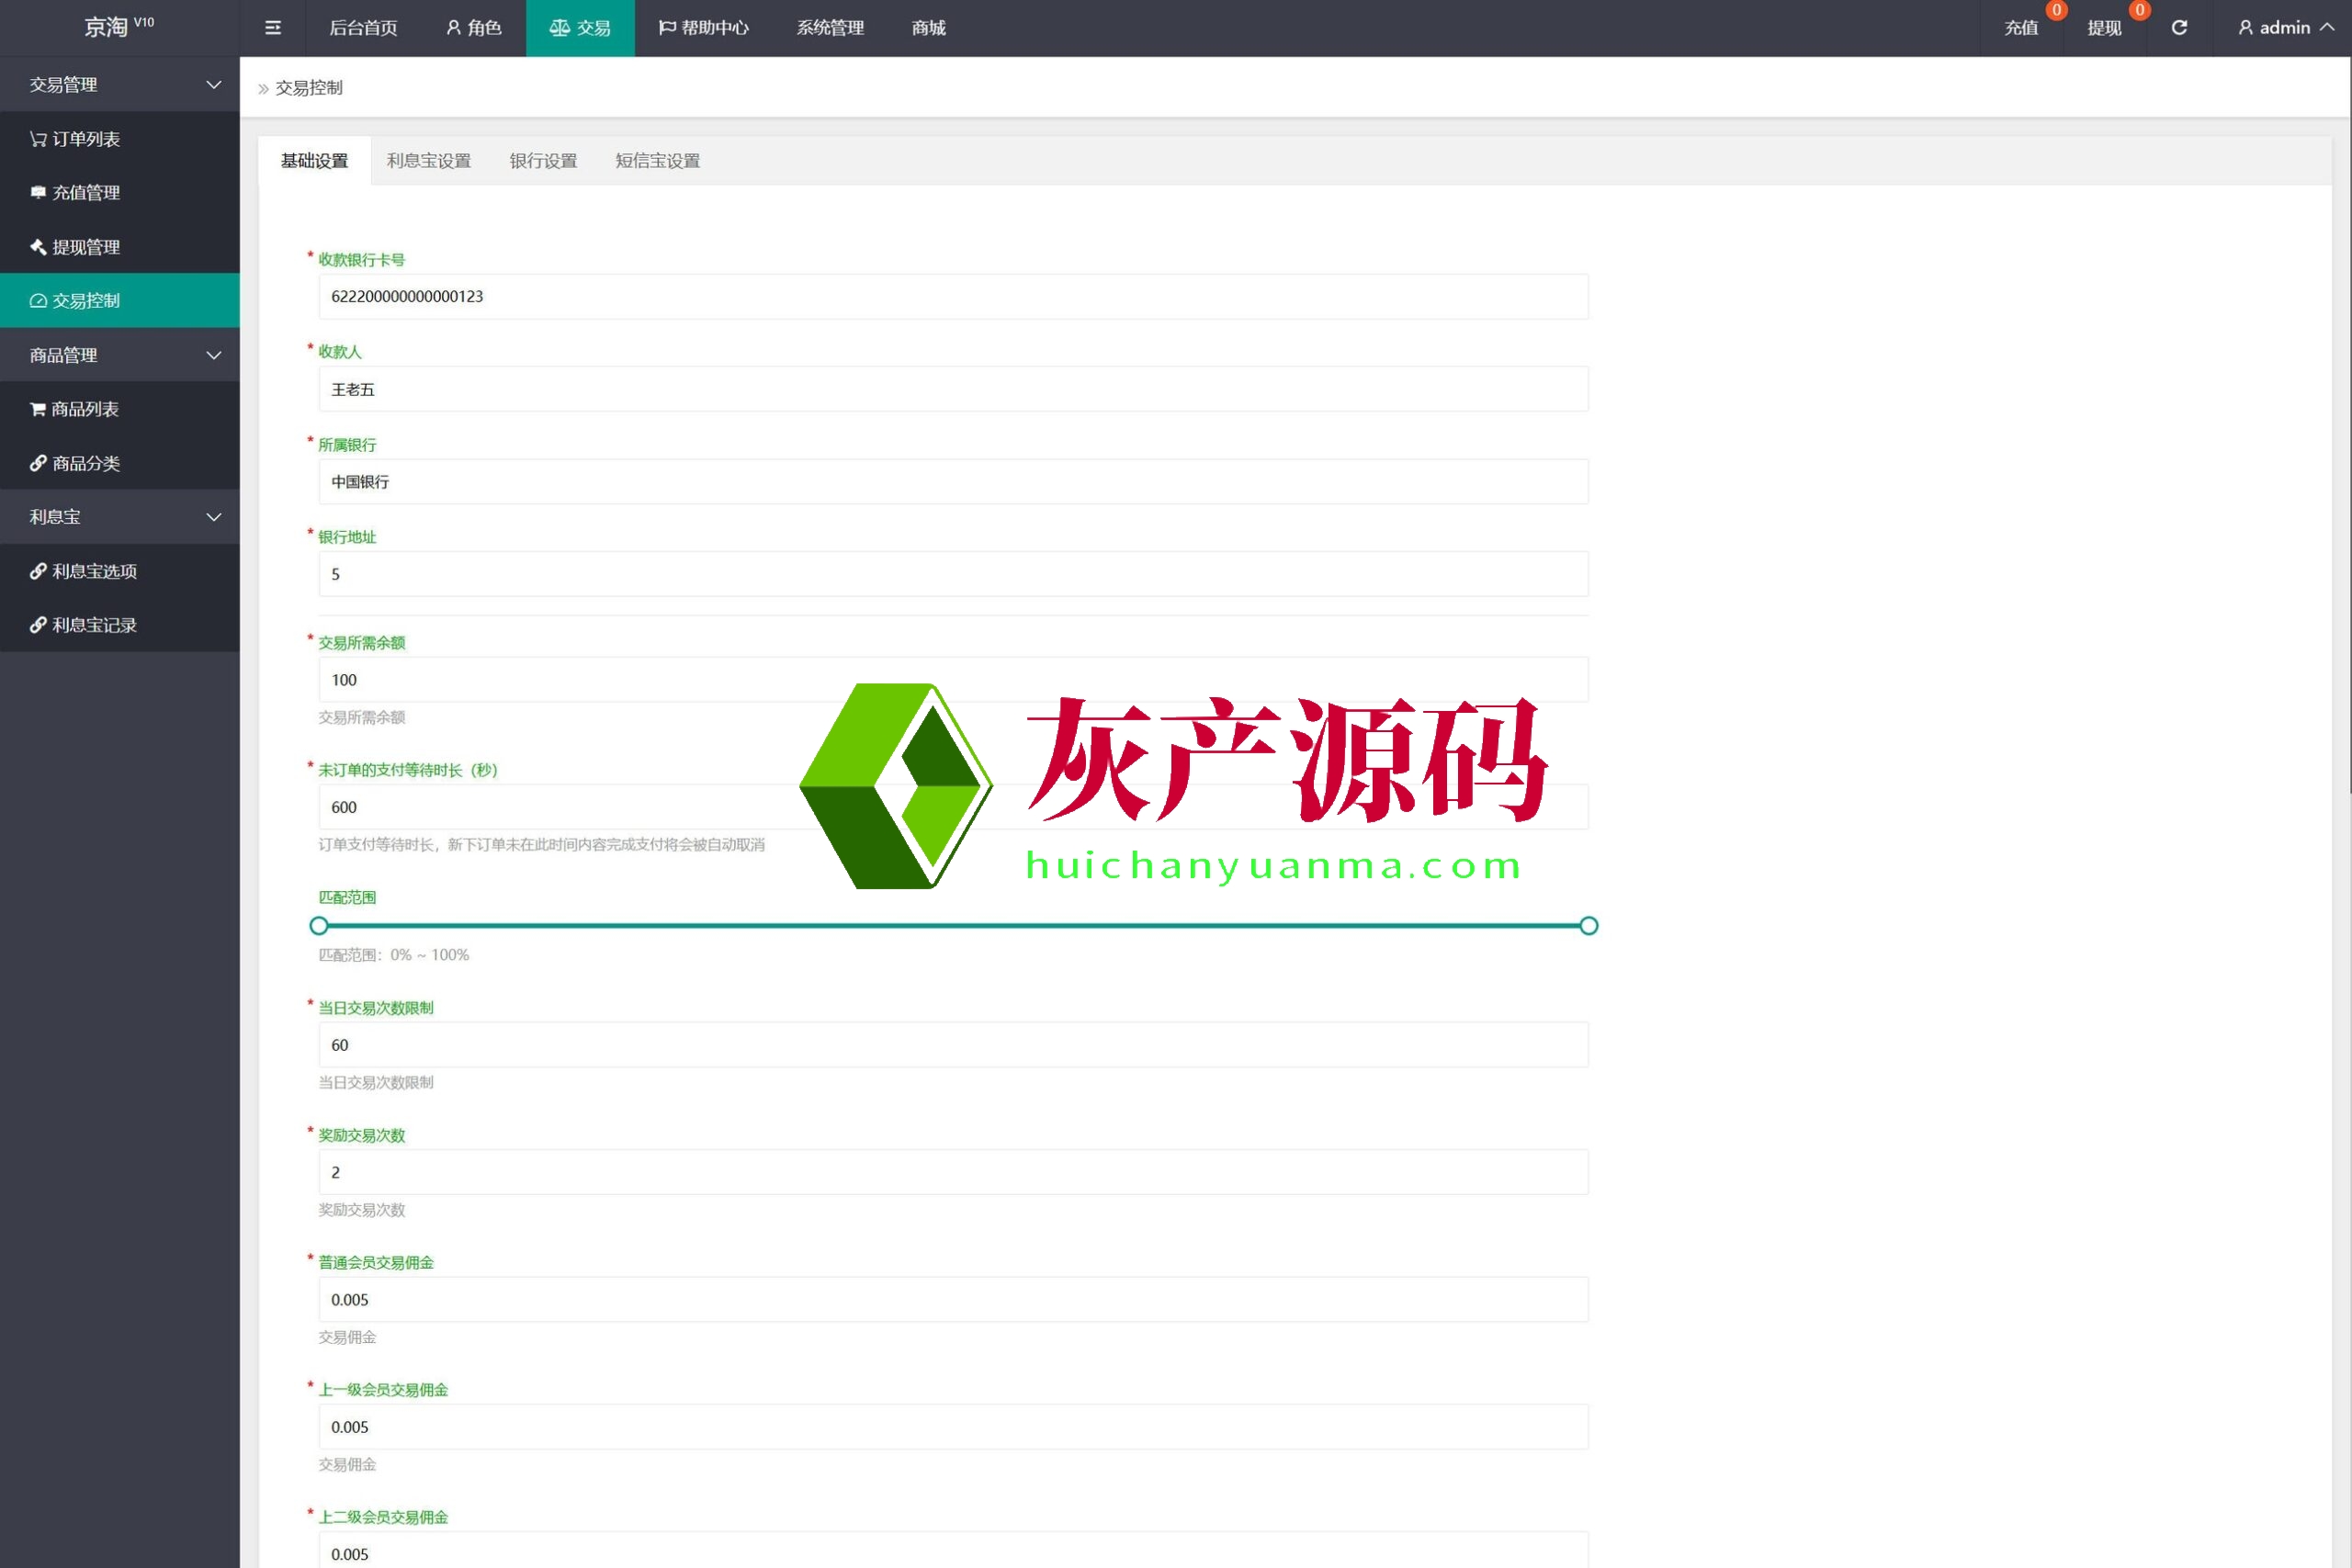Click right handle of 匹配范围 slider

[1588, 926]
